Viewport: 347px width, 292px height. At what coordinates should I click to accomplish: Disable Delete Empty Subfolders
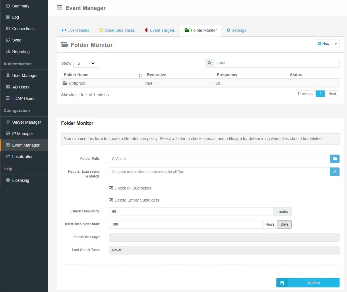coord(111,200)
